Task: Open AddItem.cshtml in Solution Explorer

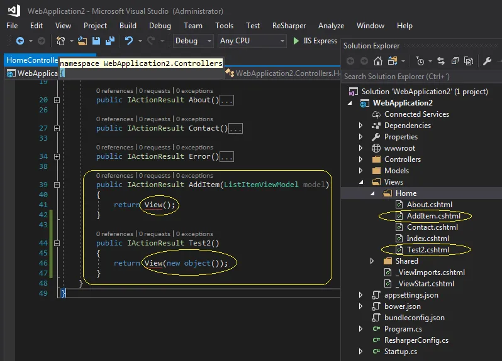Action: click(433, 216)
